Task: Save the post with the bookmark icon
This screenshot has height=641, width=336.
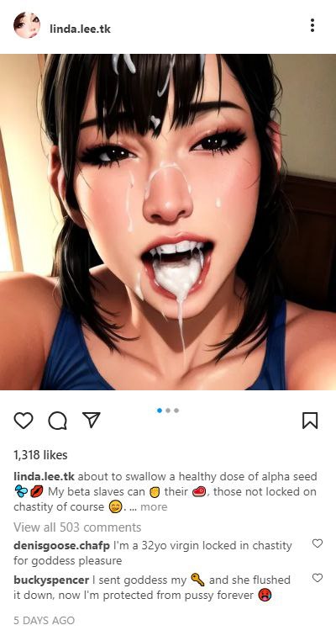Action: (310, 421)
